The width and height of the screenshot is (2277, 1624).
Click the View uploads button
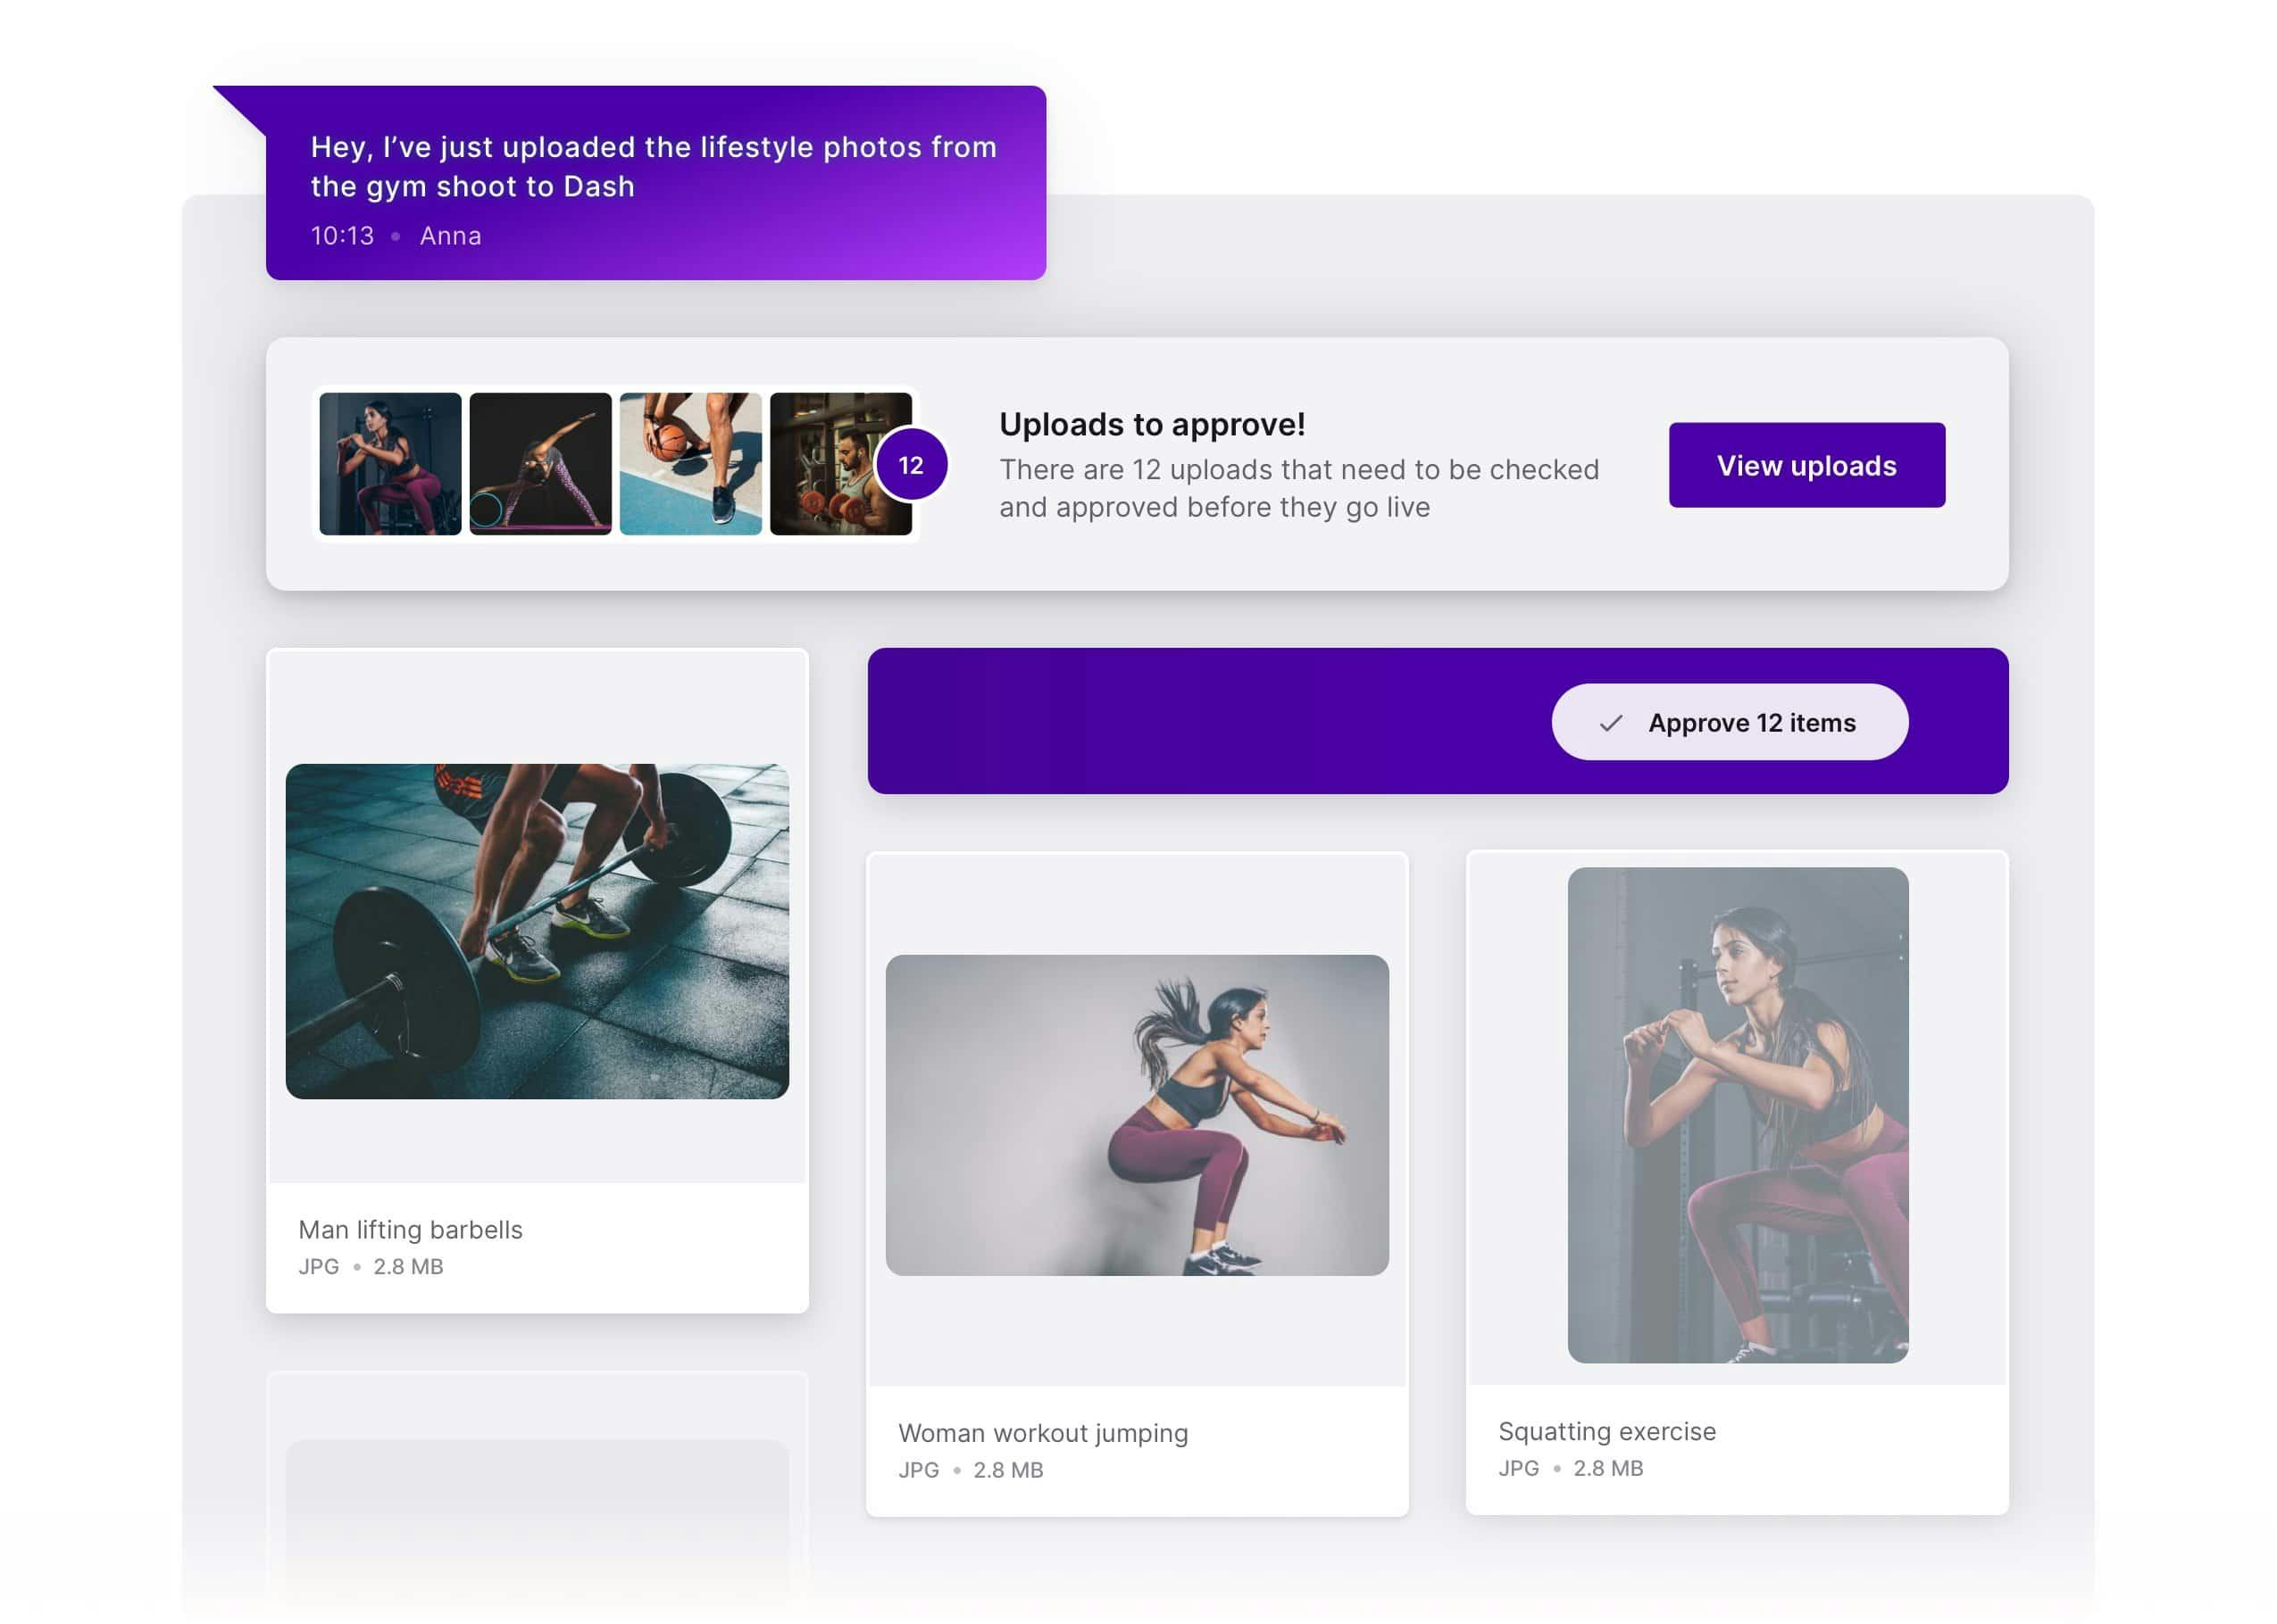pyautogui.click(x=1806, y=465)
